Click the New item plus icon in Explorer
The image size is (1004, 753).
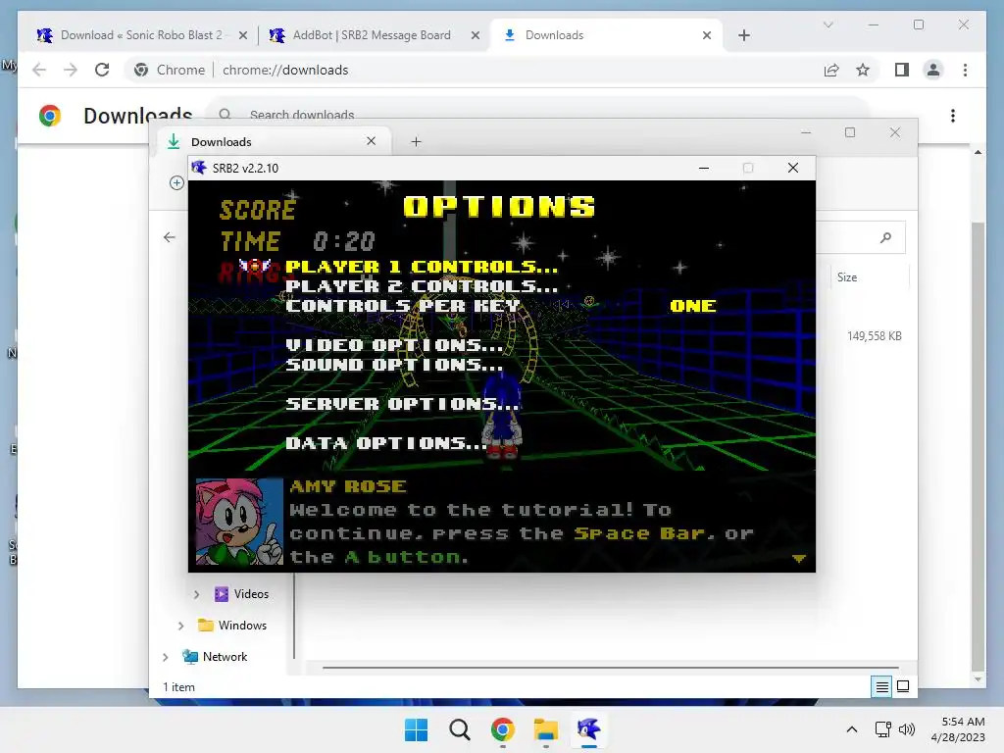pos(176,183)
